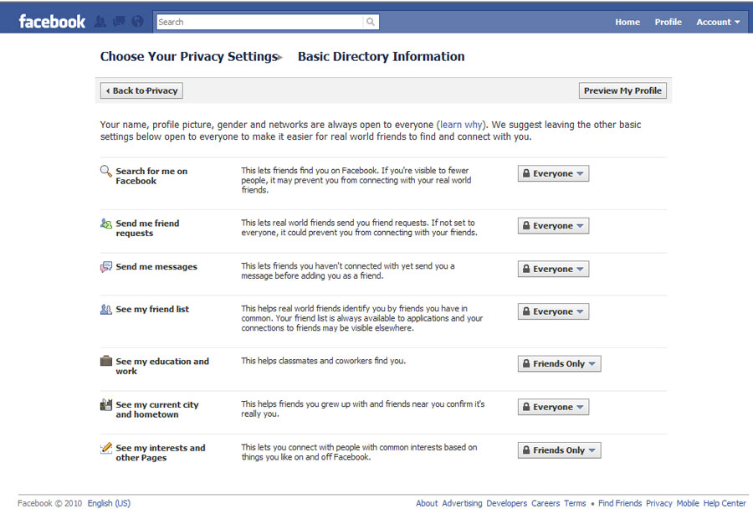Go to Home in the top bar

click(627, 22)
